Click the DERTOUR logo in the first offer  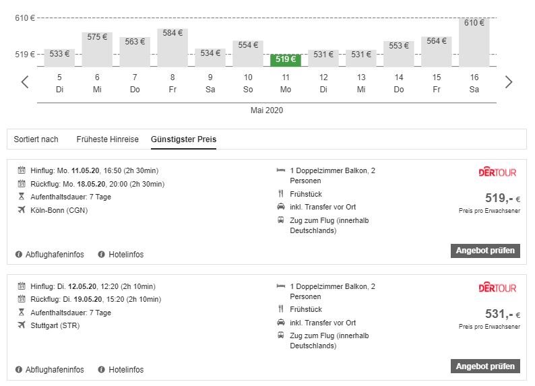coord(497,172)
